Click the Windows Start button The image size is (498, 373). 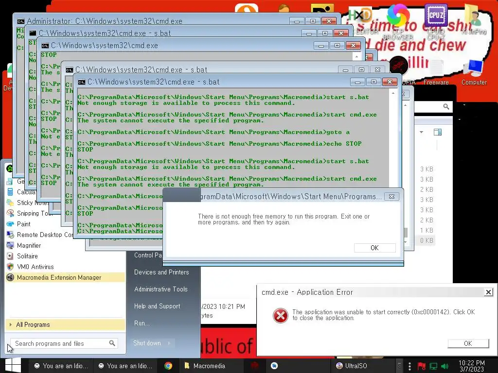[x=13, y=365]
